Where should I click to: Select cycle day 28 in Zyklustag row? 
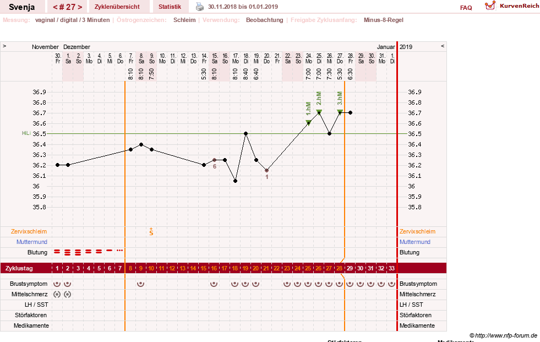pyautogui.click(x=339, y=268)
